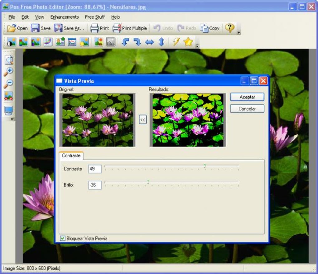The image size is (318, 274).
Task: Click the portrait with green plus icon
Action: coord(60,42)
